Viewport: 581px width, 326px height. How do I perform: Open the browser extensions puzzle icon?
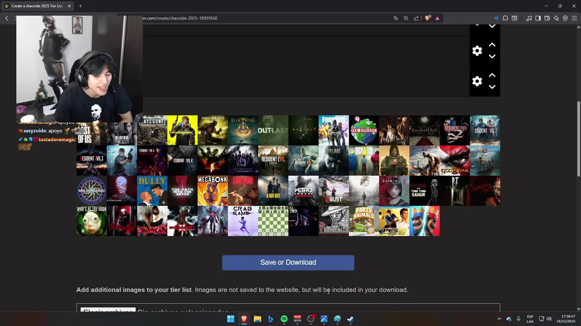pyautogui.click(x=505, y=18)
